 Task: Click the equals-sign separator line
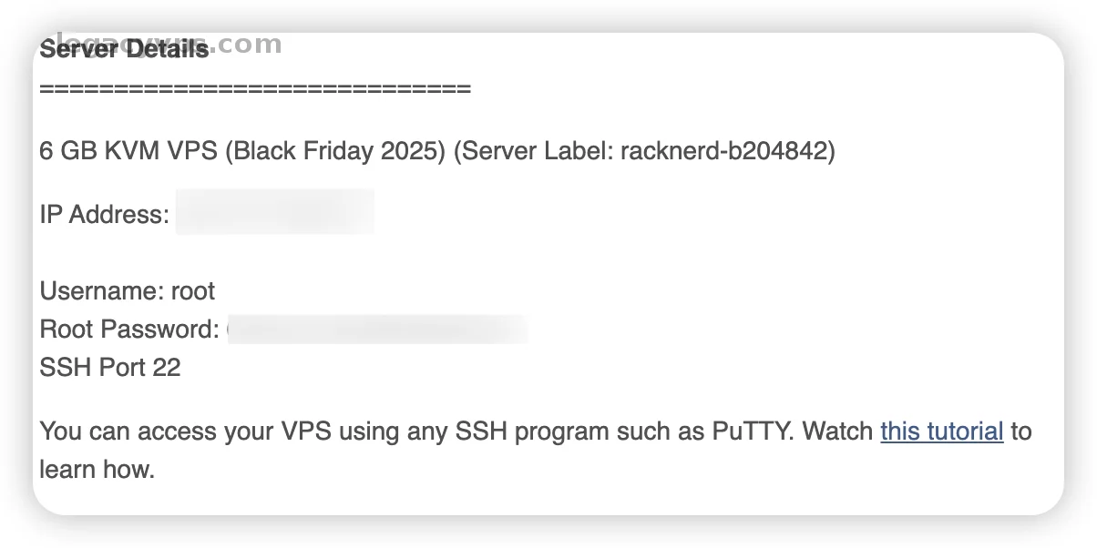[255, 89]
